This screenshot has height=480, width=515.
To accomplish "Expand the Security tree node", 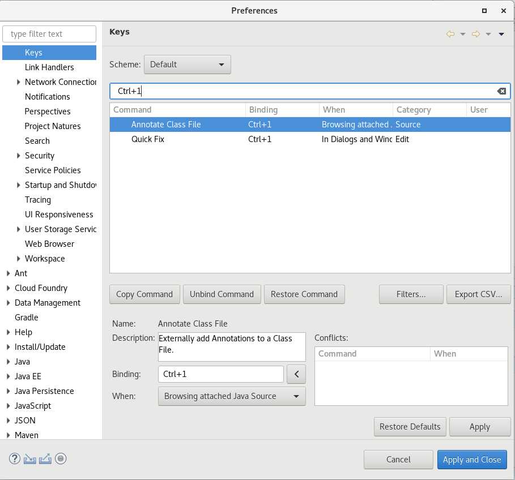I will (18, 156).
